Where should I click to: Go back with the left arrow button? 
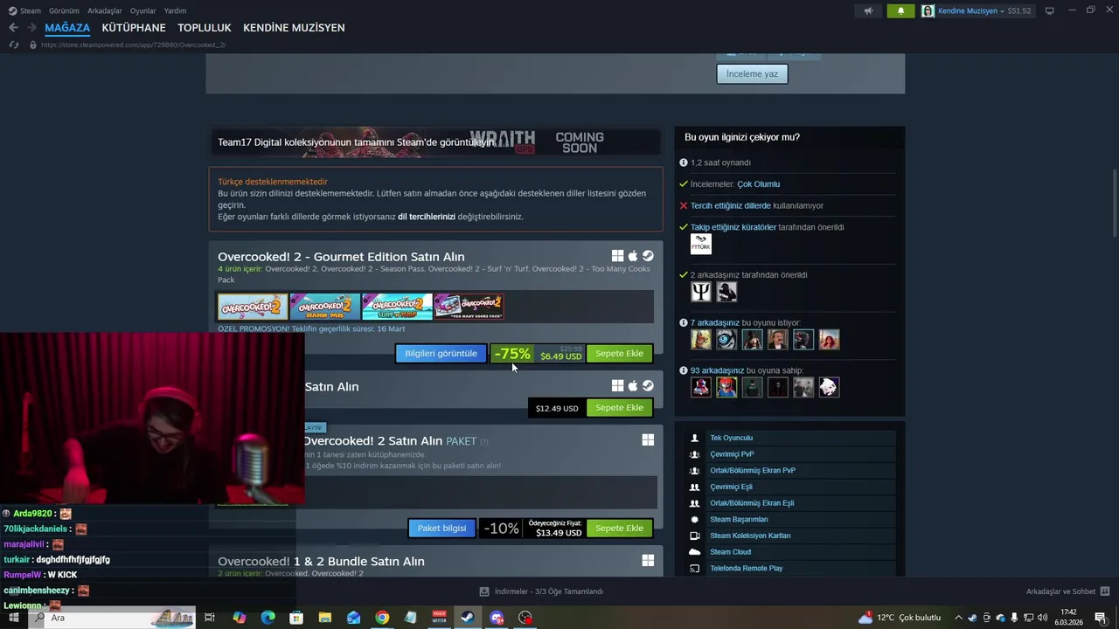coord(13,28)
